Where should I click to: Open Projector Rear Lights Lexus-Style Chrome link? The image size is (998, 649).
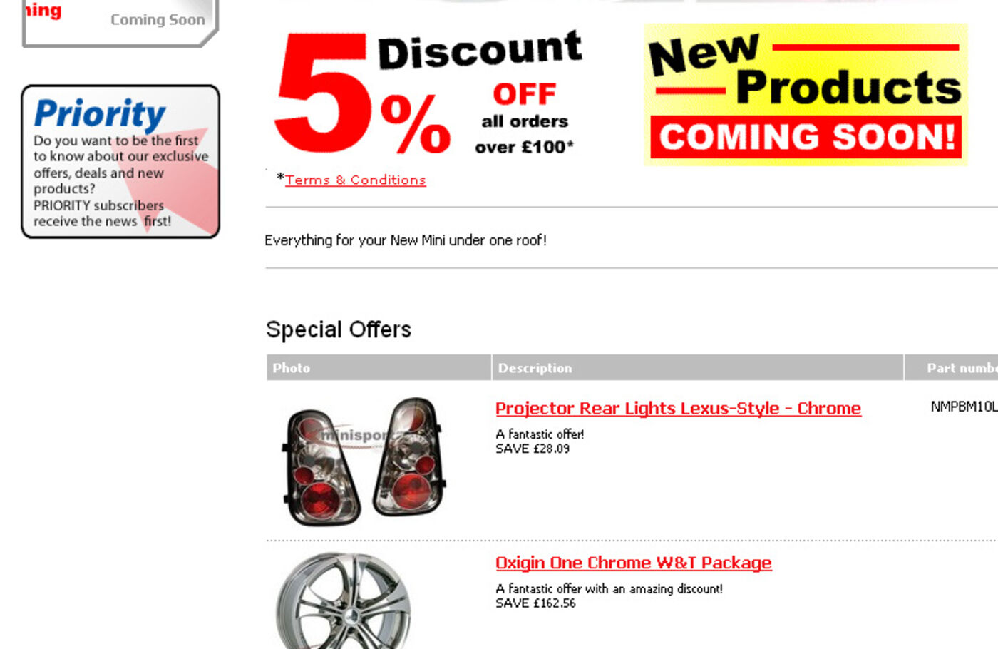pos(678,408)
